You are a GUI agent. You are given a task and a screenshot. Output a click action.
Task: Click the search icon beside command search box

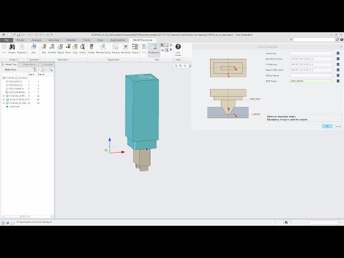tap(338, 39)
